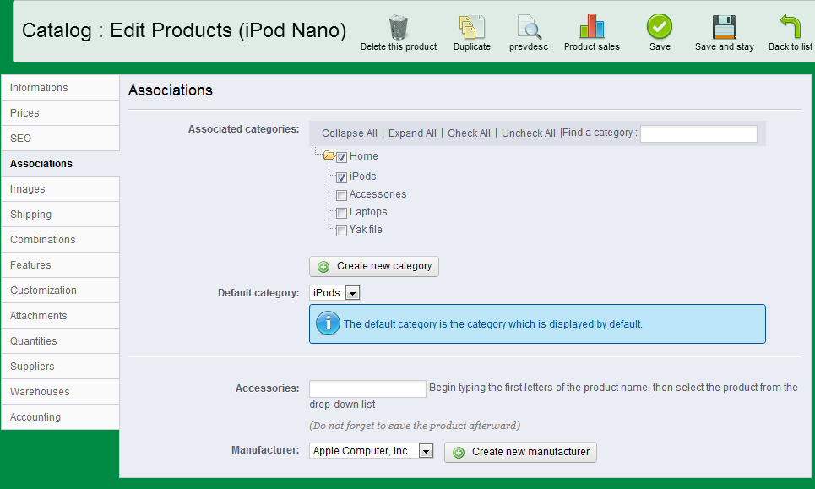The width and height of the screenshot is (815, 489).
Task: Open the Prices tab
Action: point(25,113)
